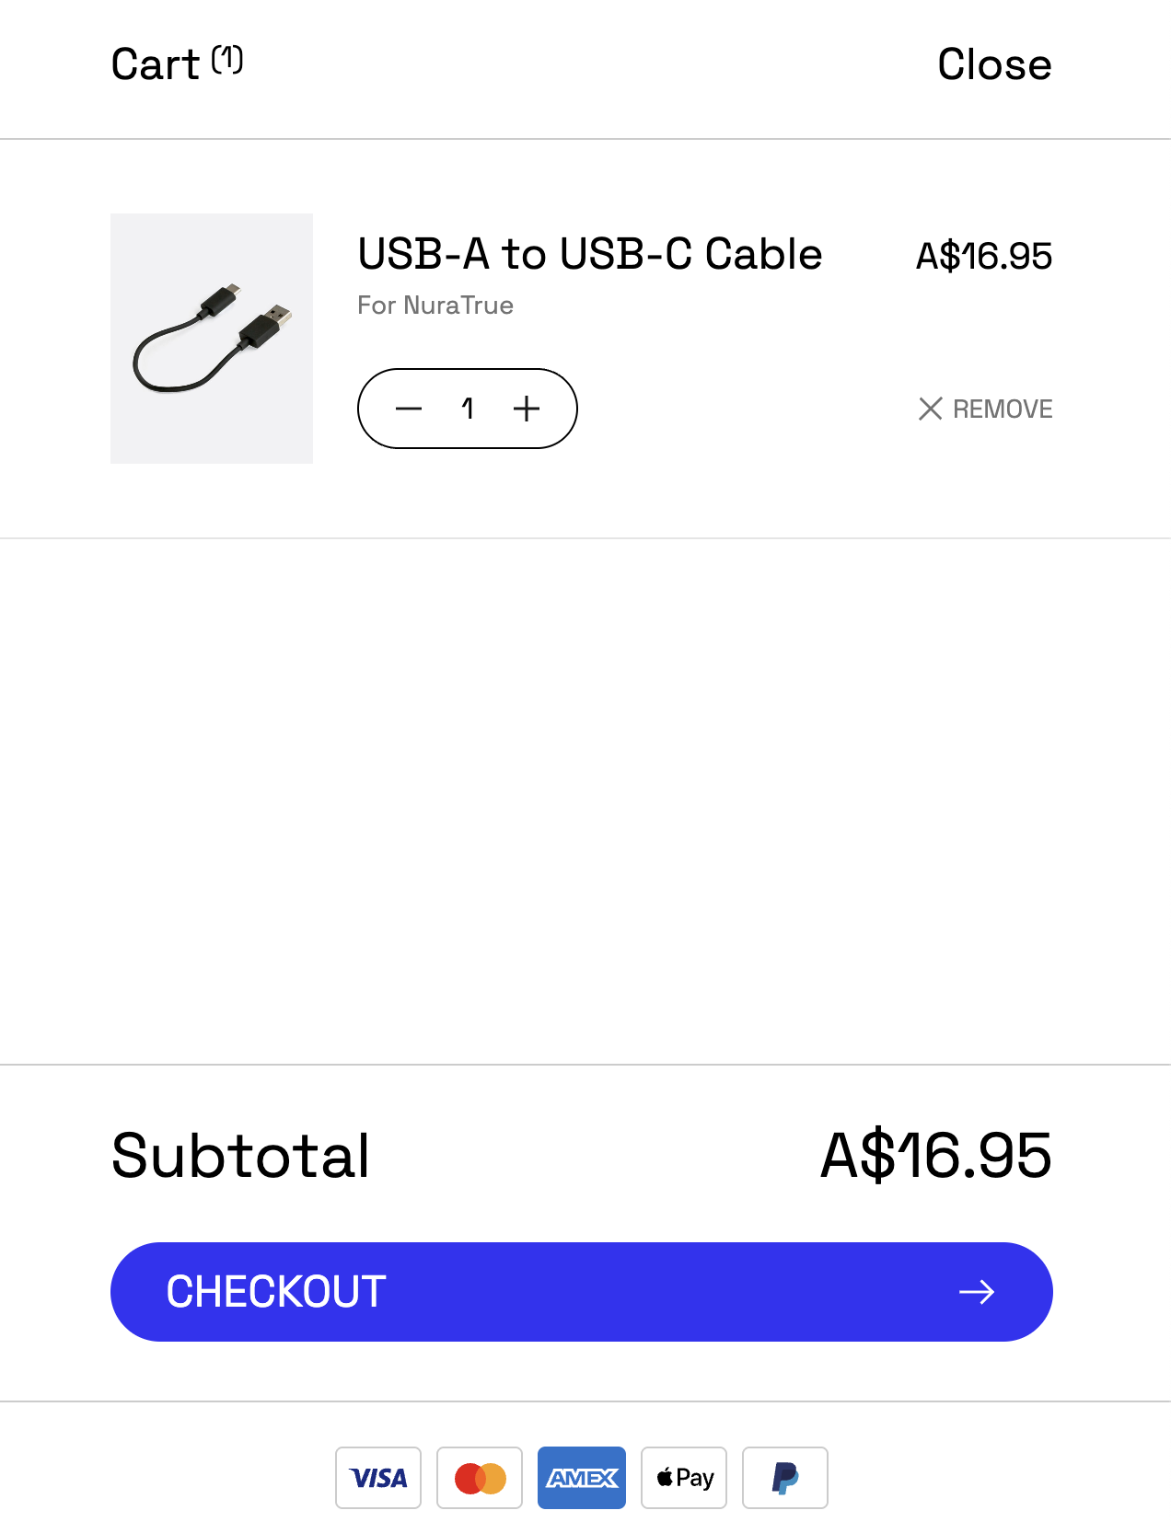Proceed with the CHECKOUT button label
Screen dimensions: 1171x1522
(276, 1292)
